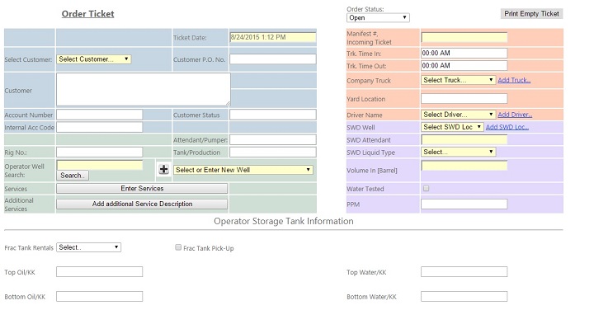Expand the Select Truck dropdown
The height and width of the screenshot is (310, 594).
(458, 80)
